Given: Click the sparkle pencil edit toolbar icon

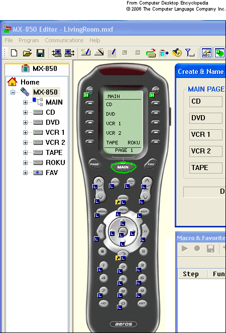Looking at the screenshot, I should click(86, 52).
